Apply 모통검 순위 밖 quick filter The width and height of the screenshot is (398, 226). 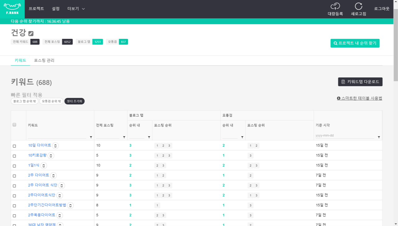(x=51, y=101)
